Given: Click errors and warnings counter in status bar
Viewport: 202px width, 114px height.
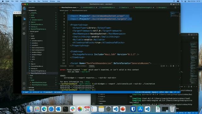Looking at the screenshot, I should tap(36, 92).
